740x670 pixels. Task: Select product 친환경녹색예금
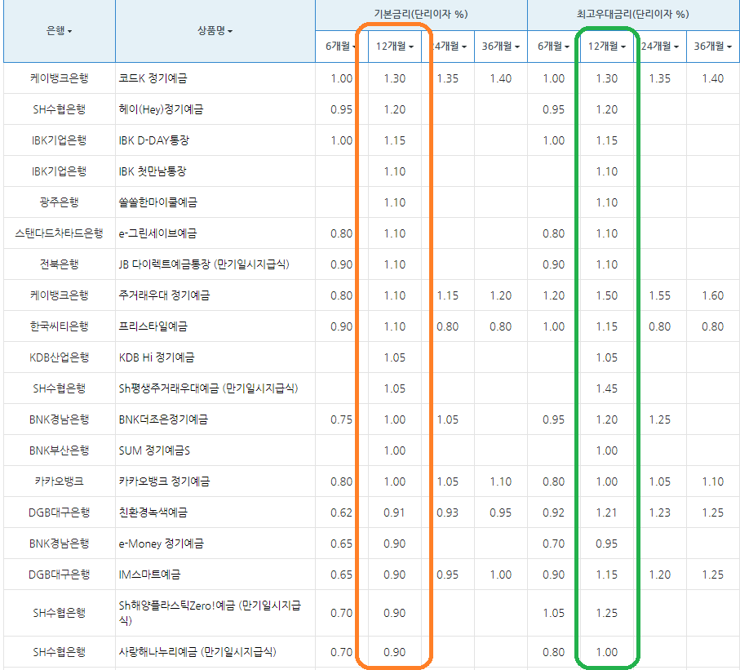pos(153,512)
